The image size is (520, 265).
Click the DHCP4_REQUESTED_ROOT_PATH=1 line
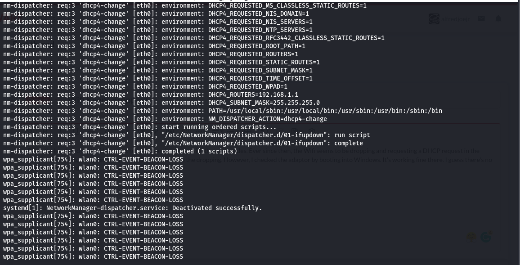(x=154, y=46)
